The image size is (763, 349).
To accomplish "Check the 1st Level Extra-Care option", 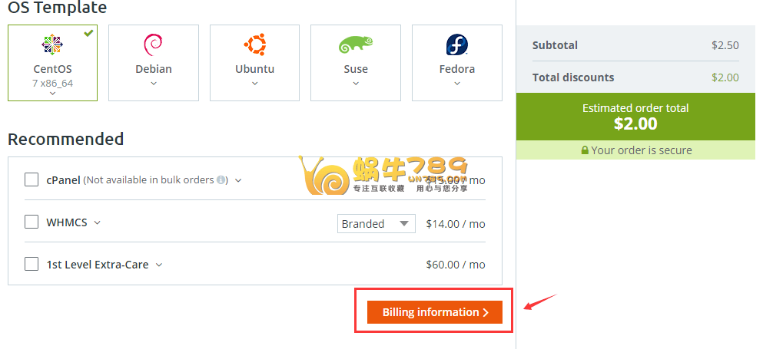I will [x=32, y=264].
